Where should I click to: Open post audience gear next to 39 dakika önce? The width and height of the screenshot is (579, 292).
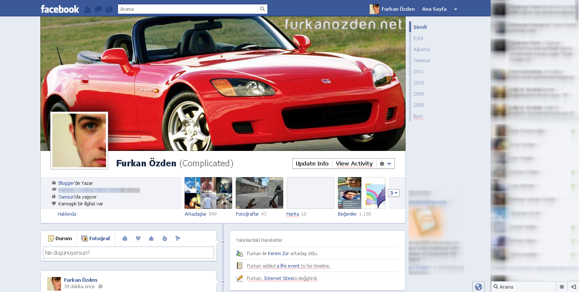(100, 286)
